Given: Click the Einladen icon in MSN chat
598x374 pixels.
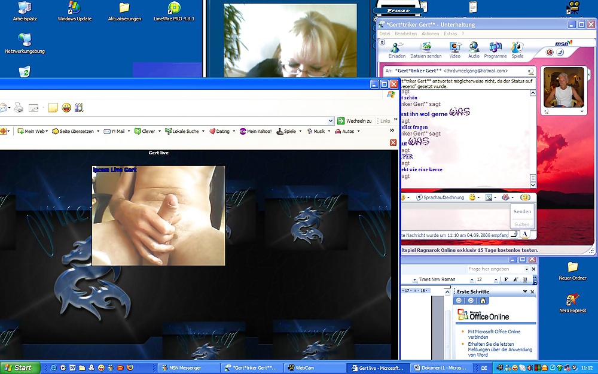Looking at the screenshot, I should pyautogui.click(x=396, y=49).
